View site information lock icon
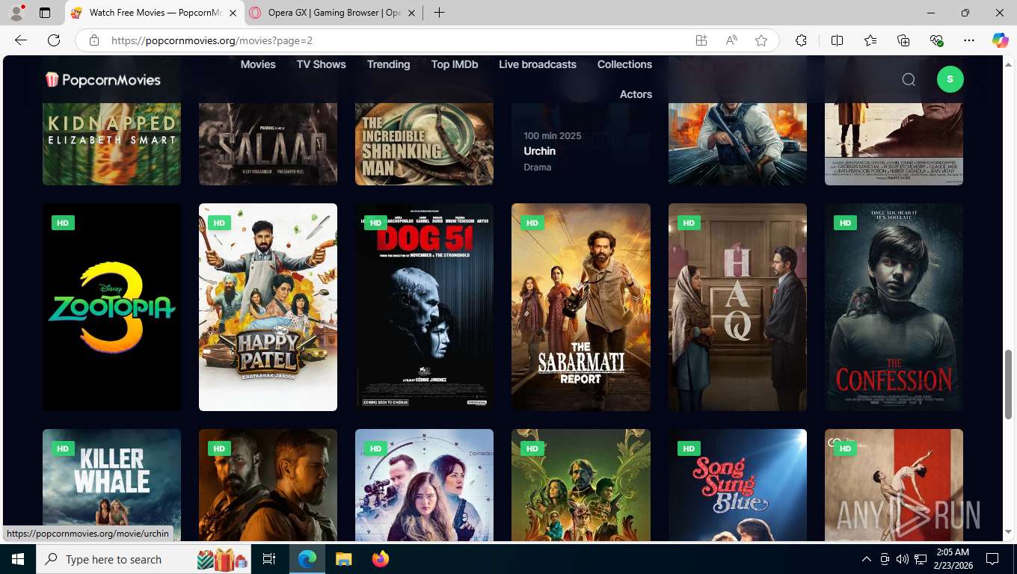1017x574 pixels. (93, 40)
